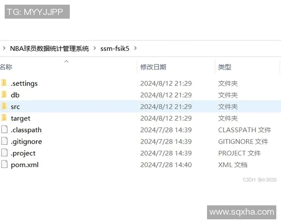Select the .project file name

(x=23, y=153)
